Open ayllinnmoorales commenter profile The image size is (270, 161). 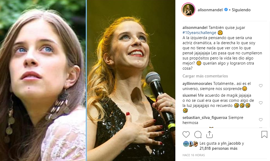tap(197, 84)
